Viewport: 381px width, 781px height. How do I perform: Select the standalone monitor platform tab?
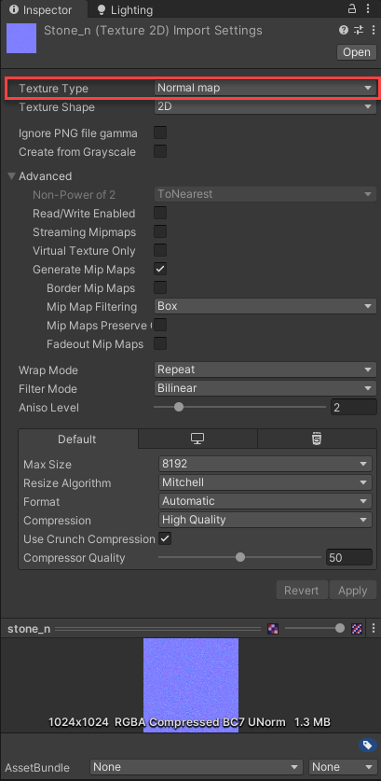(197, 439)
